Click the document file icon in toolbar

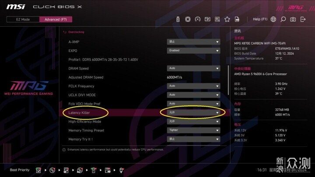237,19
